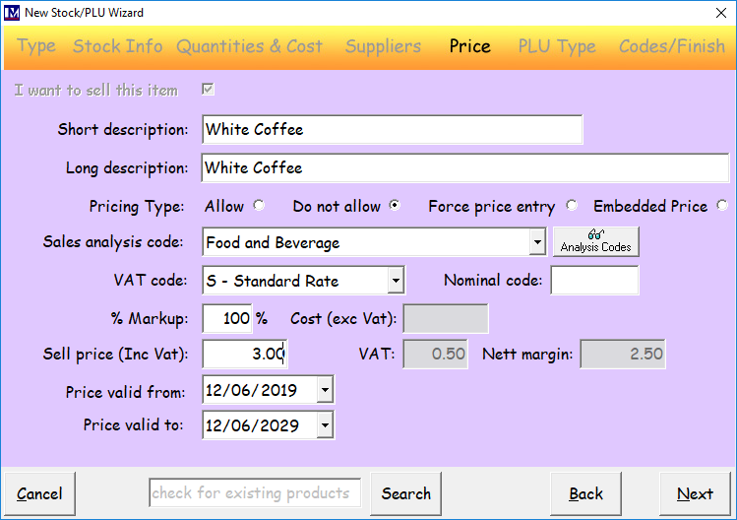Click the 12/06/2029 date value

point(252,425)
